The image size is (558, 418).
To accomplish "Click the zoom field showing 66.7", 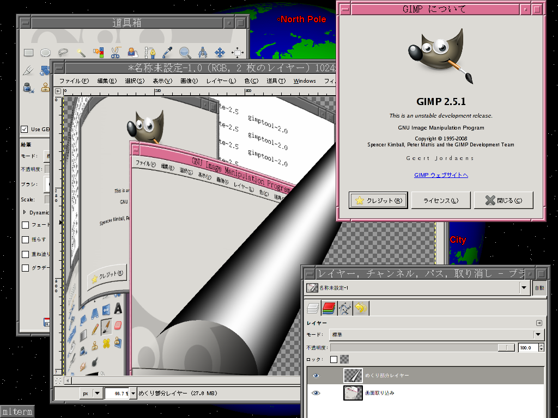I will point(118,394).
